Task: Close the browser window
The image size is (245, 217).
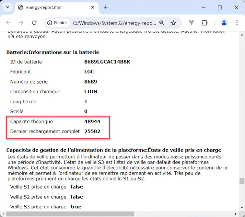Action: [236, 7]
